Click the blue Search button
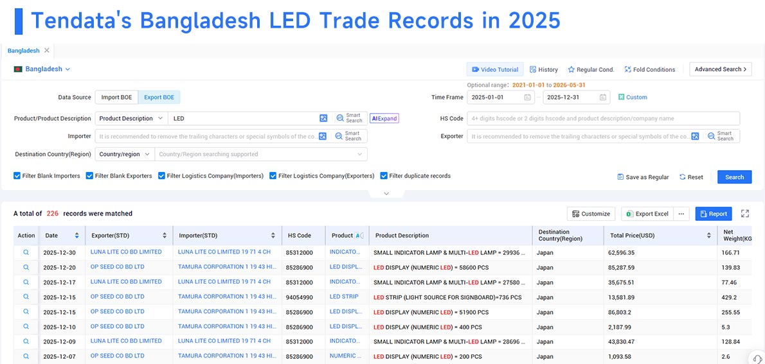Viewport: 765px width, 364px height. pos(734,177)
